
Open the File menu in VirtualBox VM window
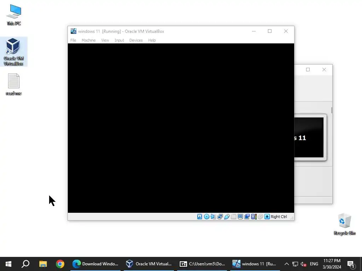coord(73,40)
